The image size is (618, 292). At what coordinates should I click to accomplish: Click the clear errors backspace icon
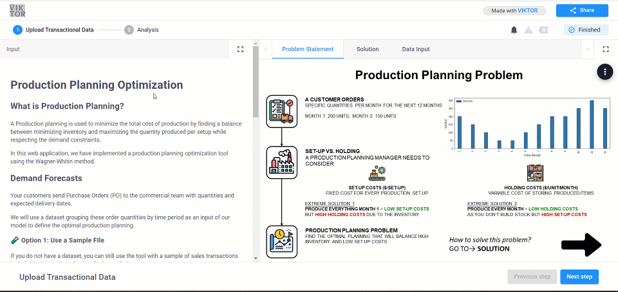coord(543,30)
